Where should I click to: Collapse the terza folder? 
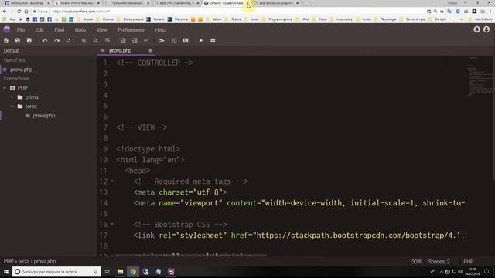click(x=12, y=107)
